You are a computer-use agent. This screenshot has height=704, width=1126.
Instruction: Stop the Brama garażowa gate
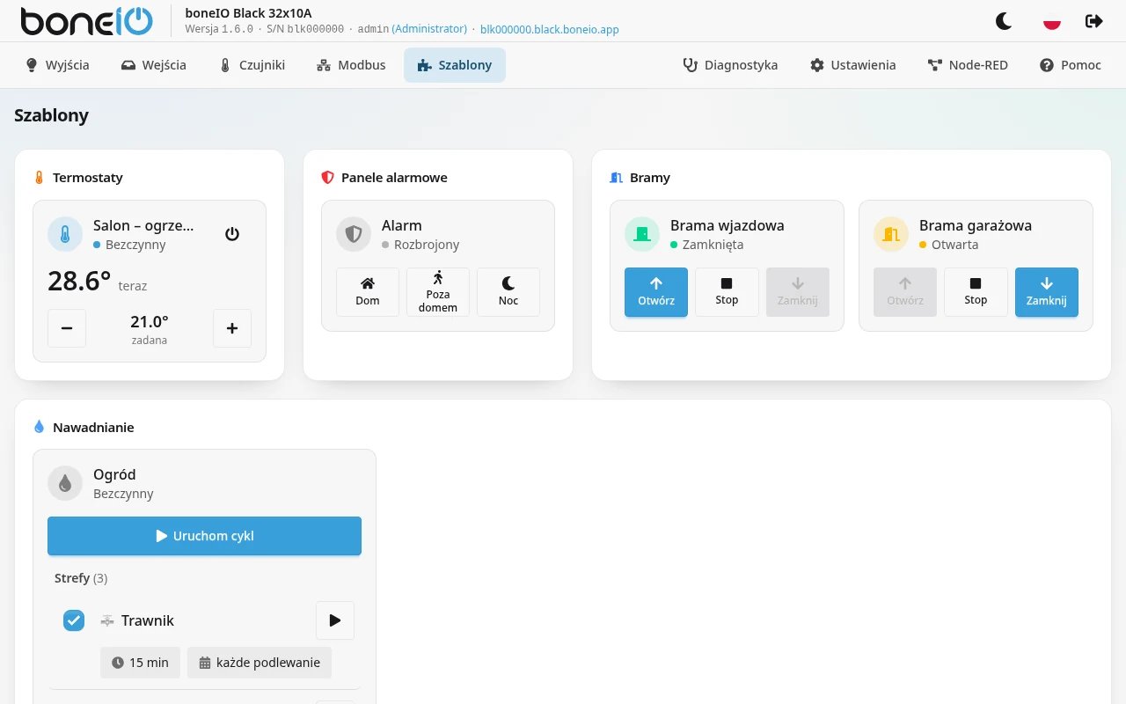pyautogui.click(x=976, y=292)
